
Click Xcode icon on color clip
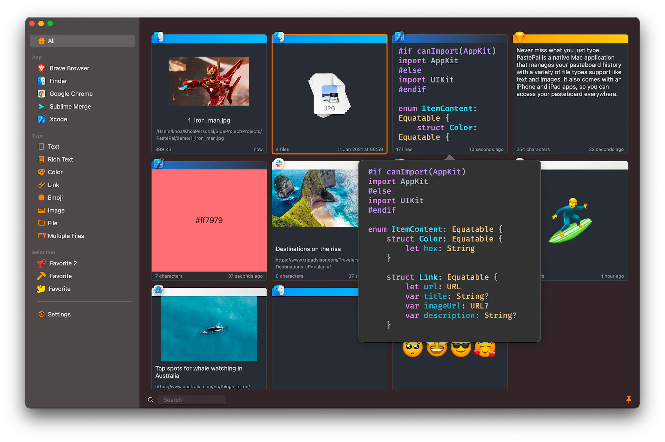pyautogui.click(x=158, y=163)
